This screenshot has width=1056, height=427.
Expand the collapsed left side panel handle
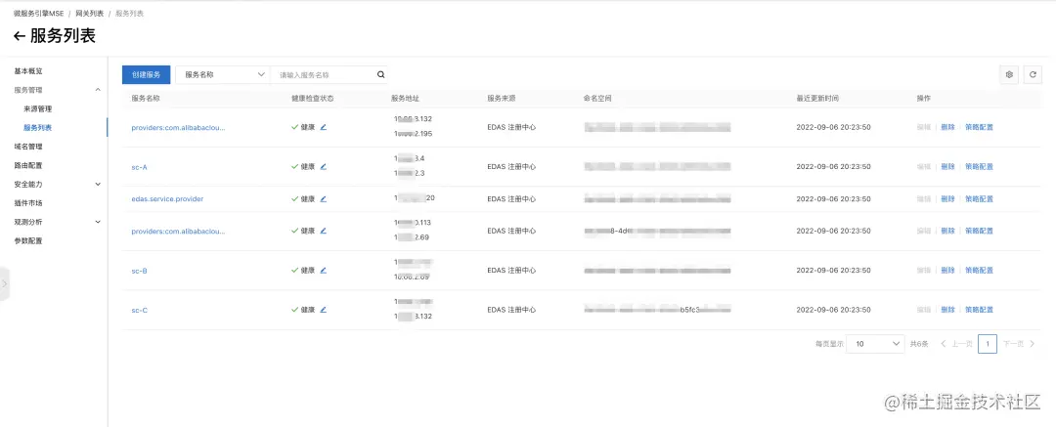coord(4,283)
